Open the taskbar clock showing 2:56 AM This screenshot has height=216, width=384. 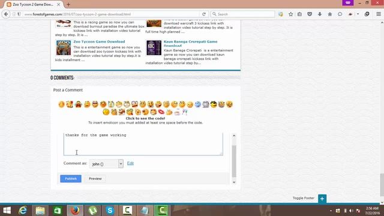coord(372,211)
